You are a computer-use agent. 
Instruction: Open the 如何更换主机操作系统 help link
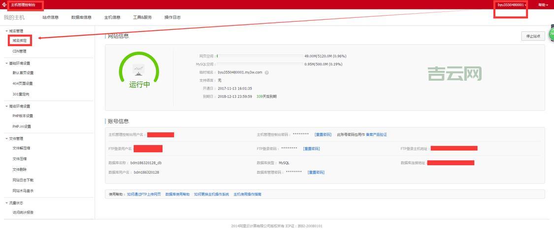coord(212,194)
